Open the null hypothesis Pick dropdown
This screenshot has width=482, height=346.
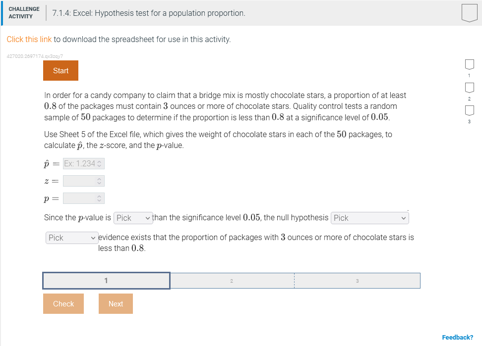point(369,218)
